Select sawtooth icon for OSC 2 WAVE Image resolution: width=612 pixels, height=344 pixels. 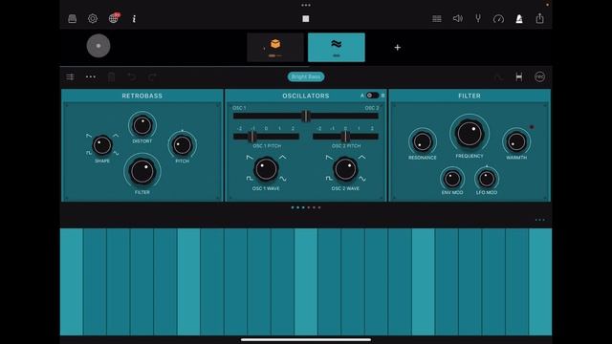(x=329, y=158)
